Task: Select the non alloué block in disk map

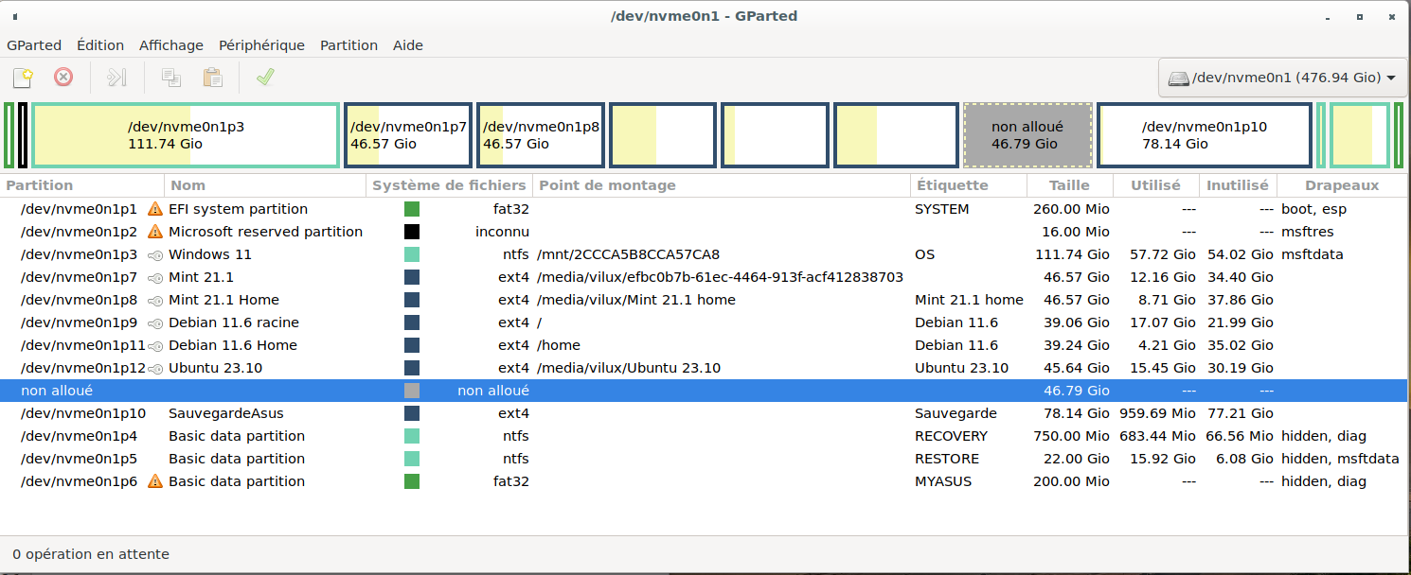Action: pos(1027,135)
